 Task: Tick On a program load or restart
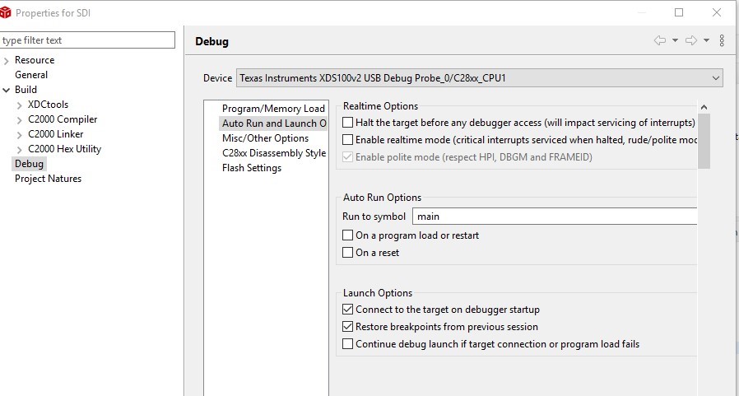347,235
